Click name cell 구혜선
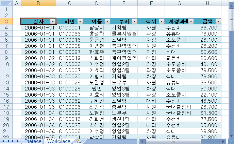This screenshot has height=144, width=234. coord(97,101)
